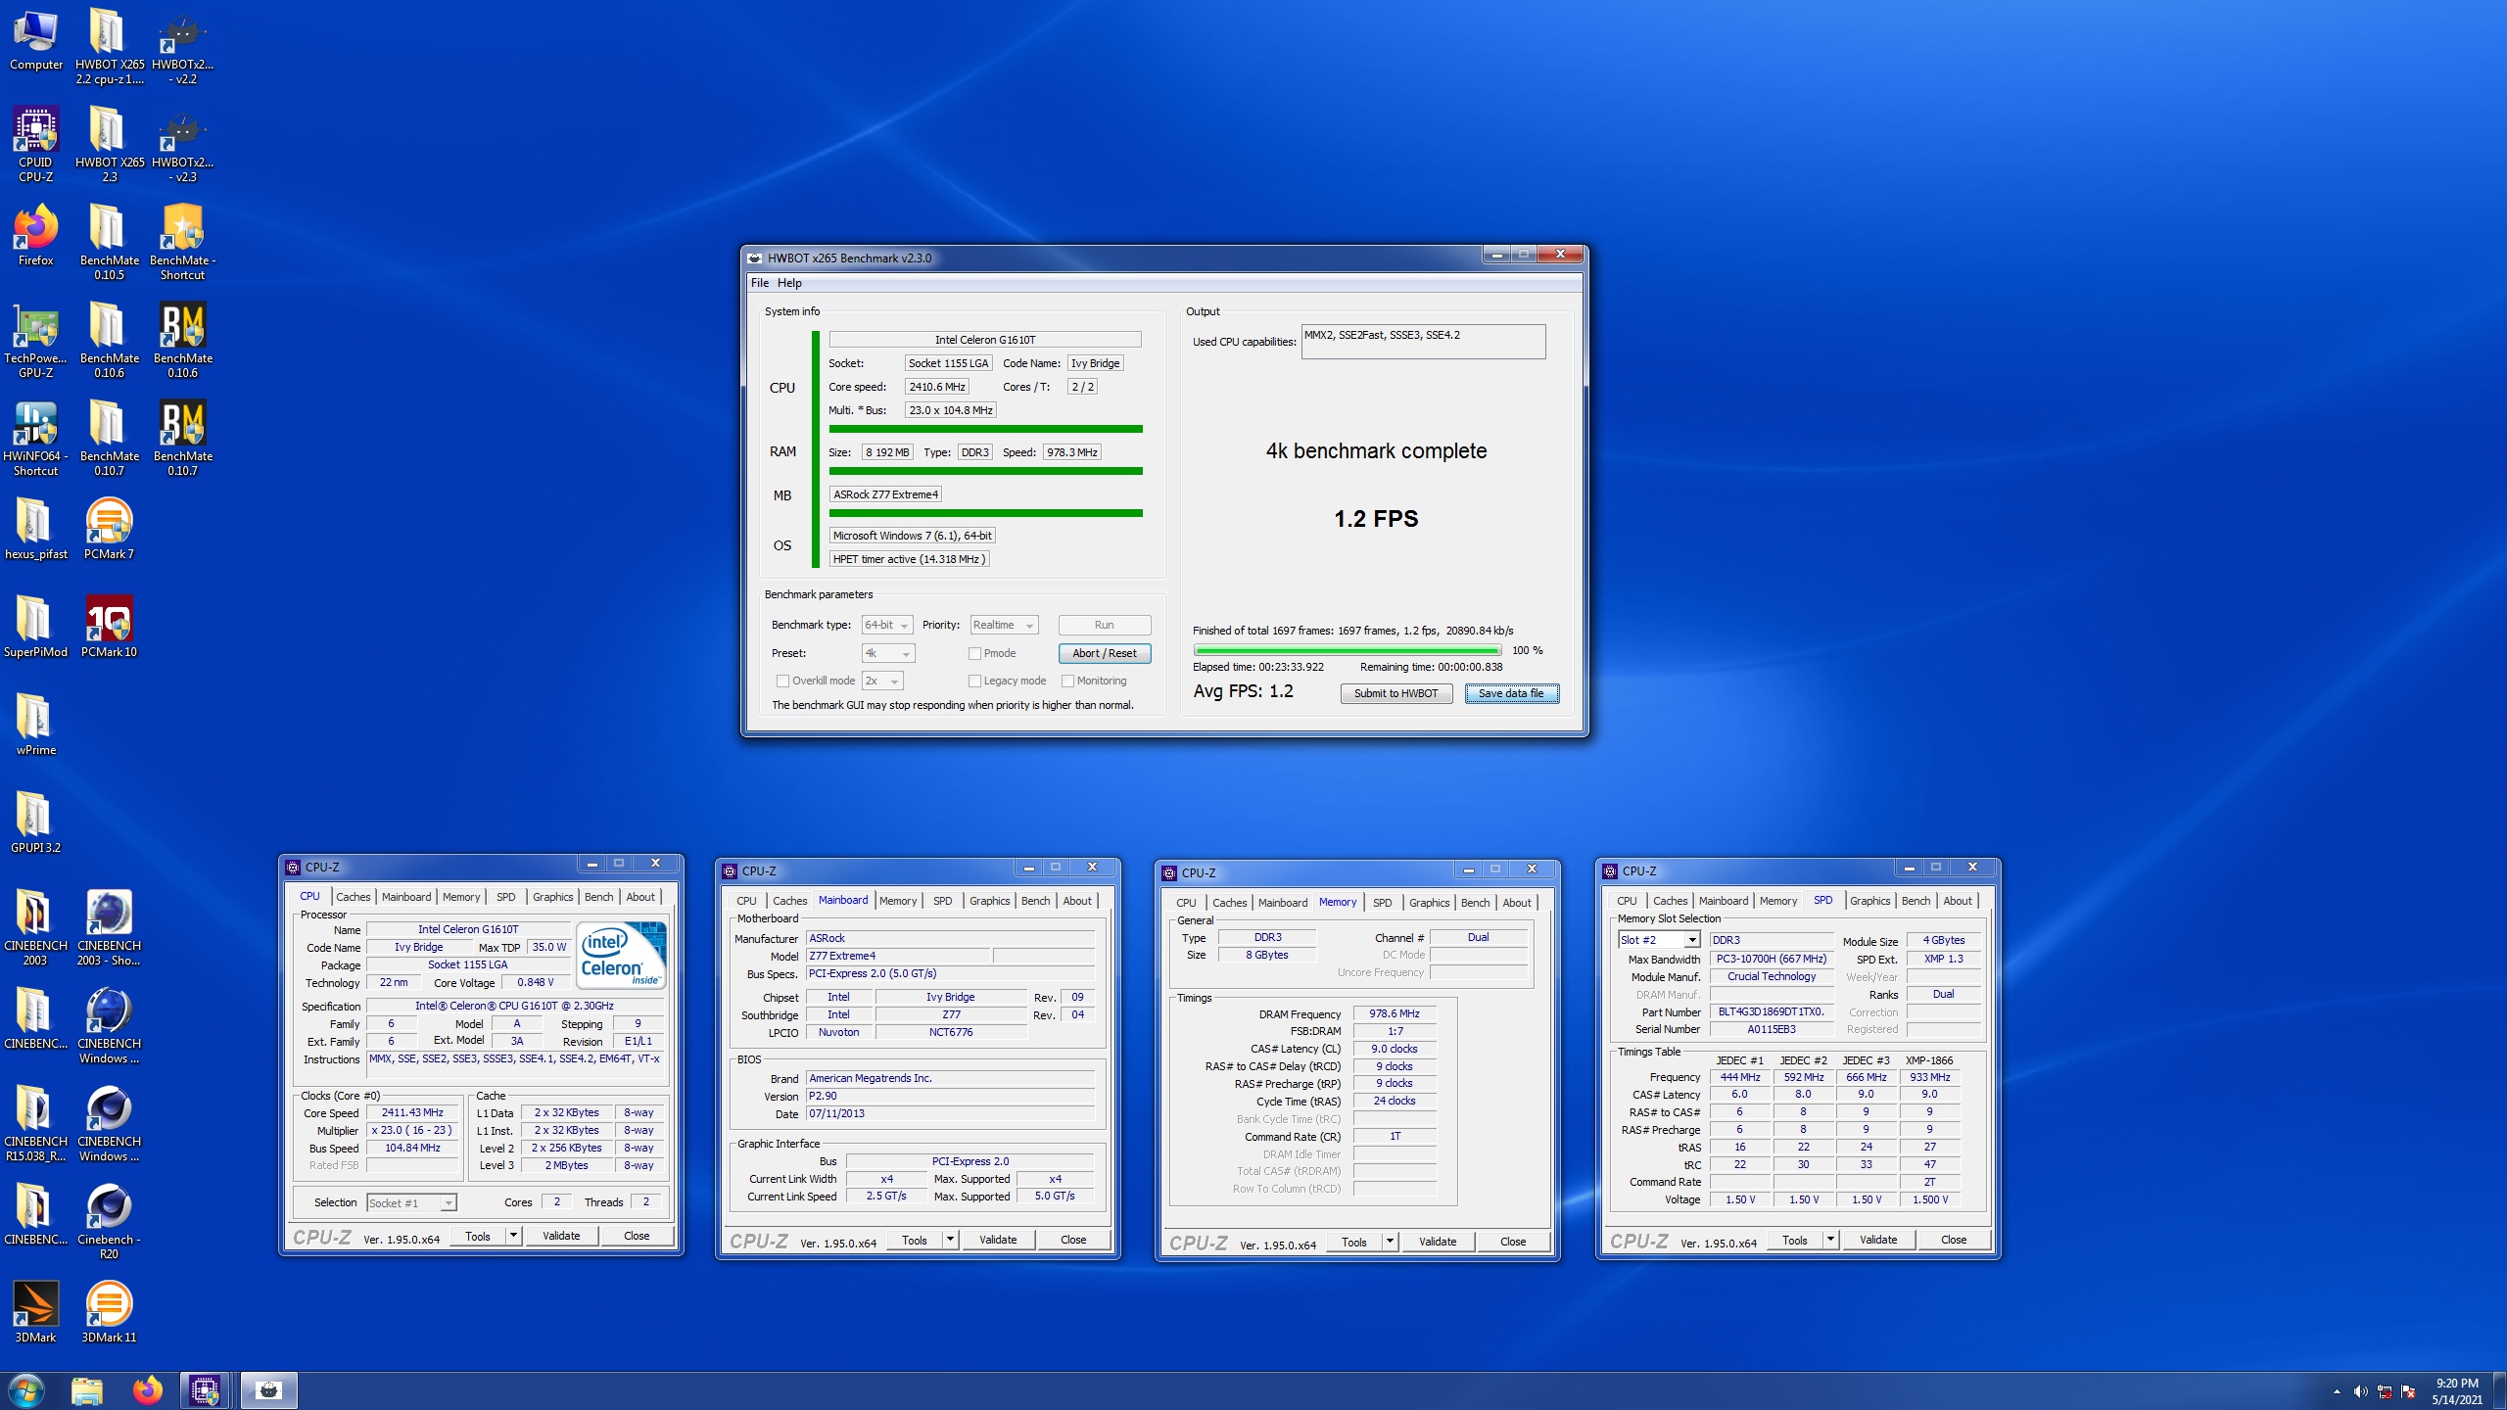Image resolution: width=2507 pixels, height=1410 pixels.
Task: Toggle the Pmode checkbox
Action: pos(974,653)
